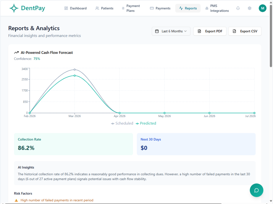Click the vertical page scrollbar

[x=271, y=36]
